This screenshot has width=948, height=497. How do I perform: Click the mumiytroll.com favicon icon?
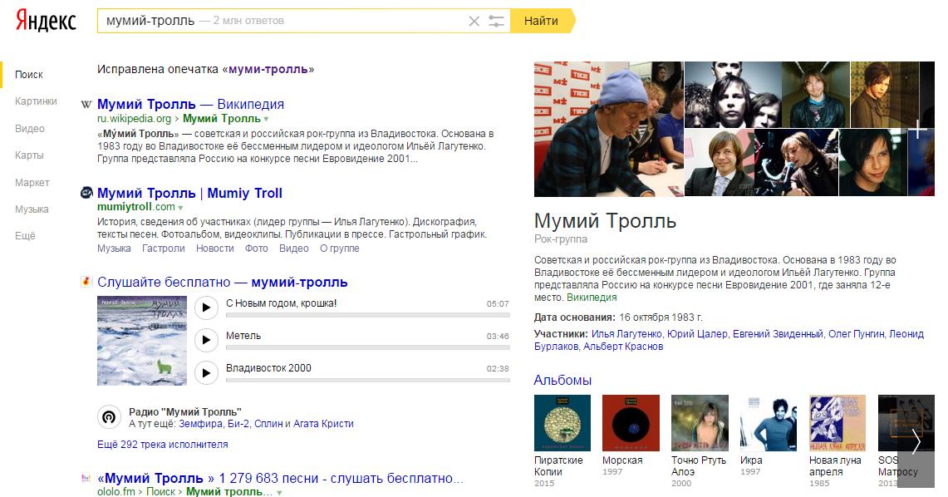click(86, 193)
